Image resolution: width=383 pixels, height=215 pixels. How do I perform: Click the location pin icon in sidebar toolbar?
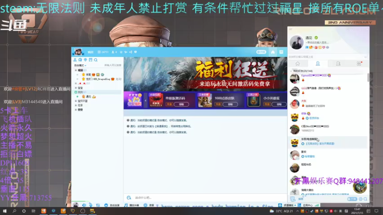(85, 60)
